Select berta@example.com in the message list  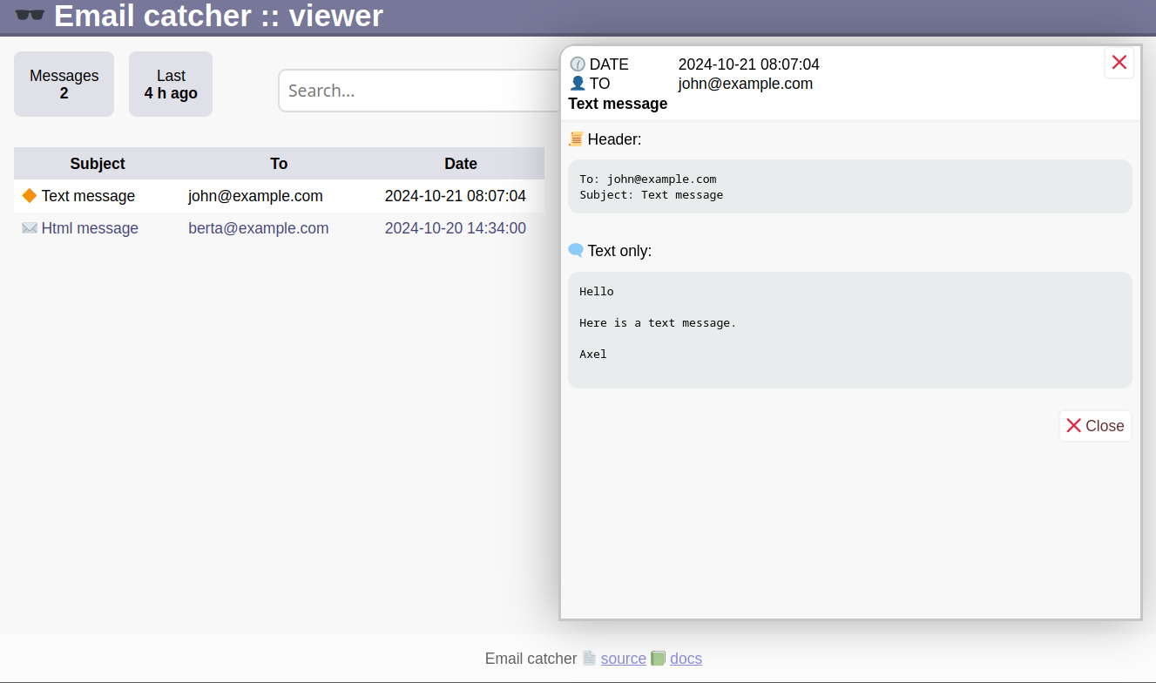[259, 228]
